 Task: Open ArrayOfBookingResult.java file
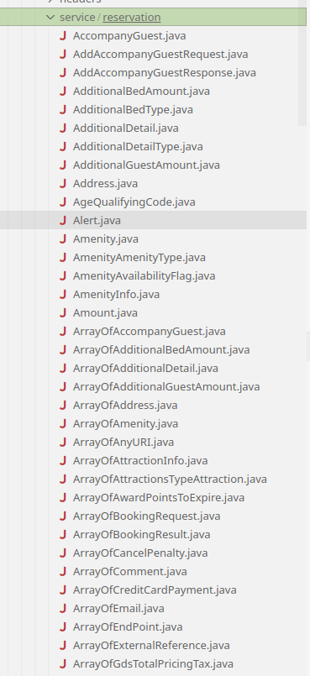coord(141,535)
